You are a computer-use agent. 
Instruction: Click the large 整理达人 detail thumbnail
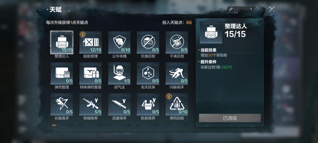click(x=211, y=32)
